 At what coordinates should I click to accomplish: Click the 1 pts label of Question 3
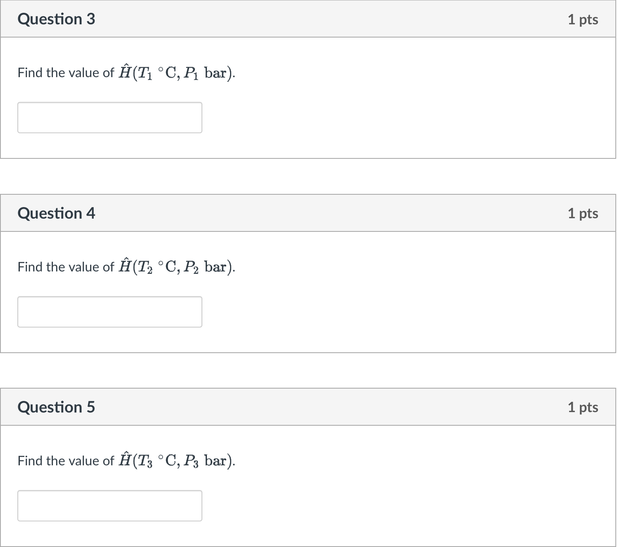click(x=583, y=19)
